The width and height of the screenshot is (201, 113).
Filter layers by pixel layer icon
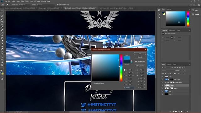[x=172, y=67]
